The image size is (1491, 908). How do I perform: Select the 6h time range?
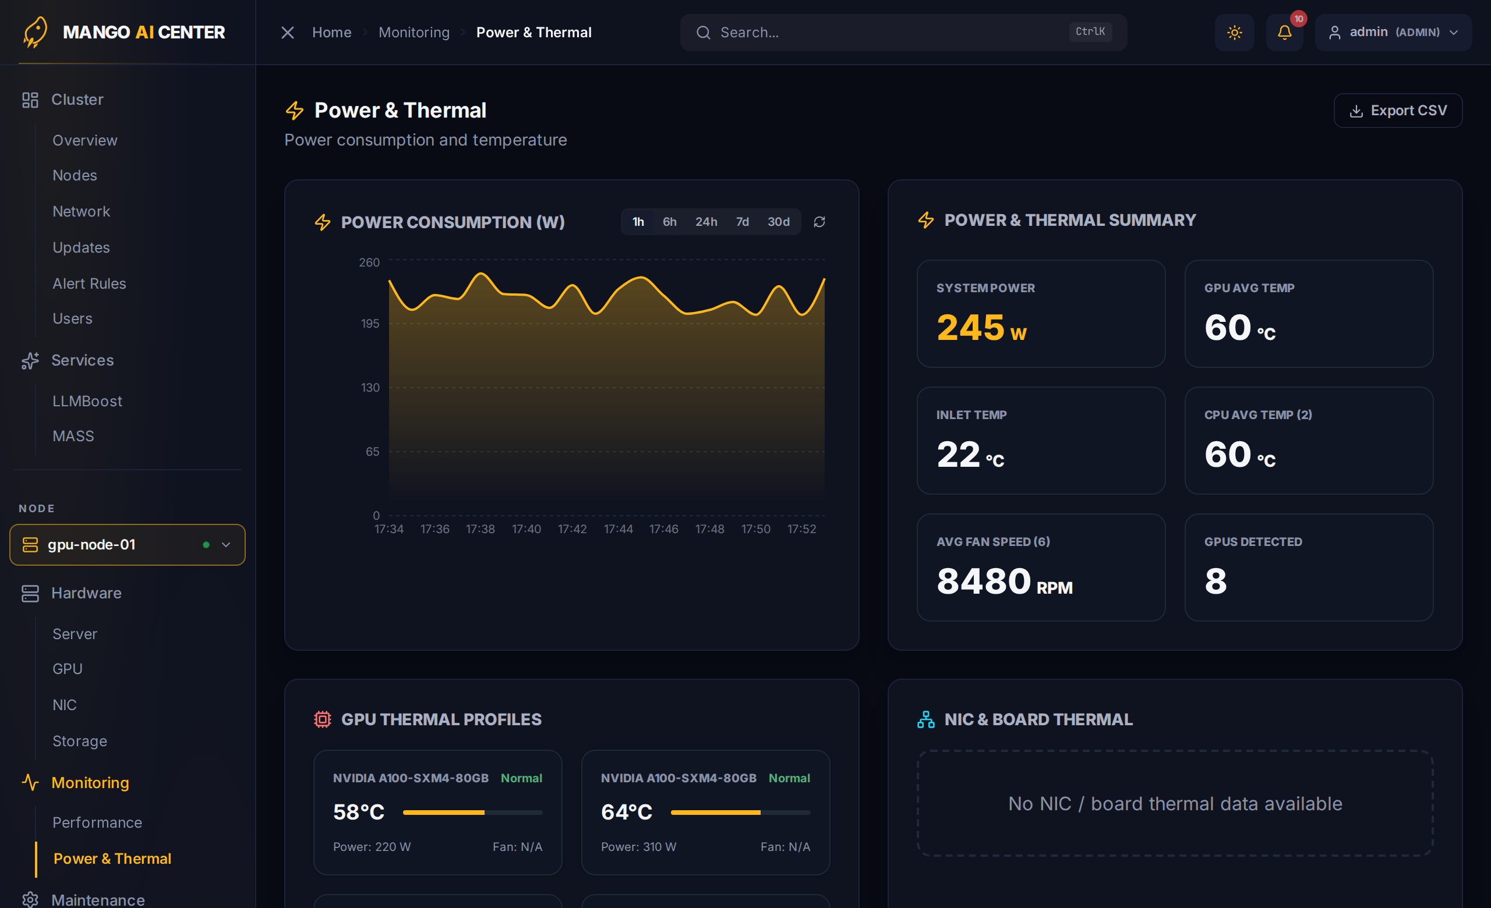point(669,222)
